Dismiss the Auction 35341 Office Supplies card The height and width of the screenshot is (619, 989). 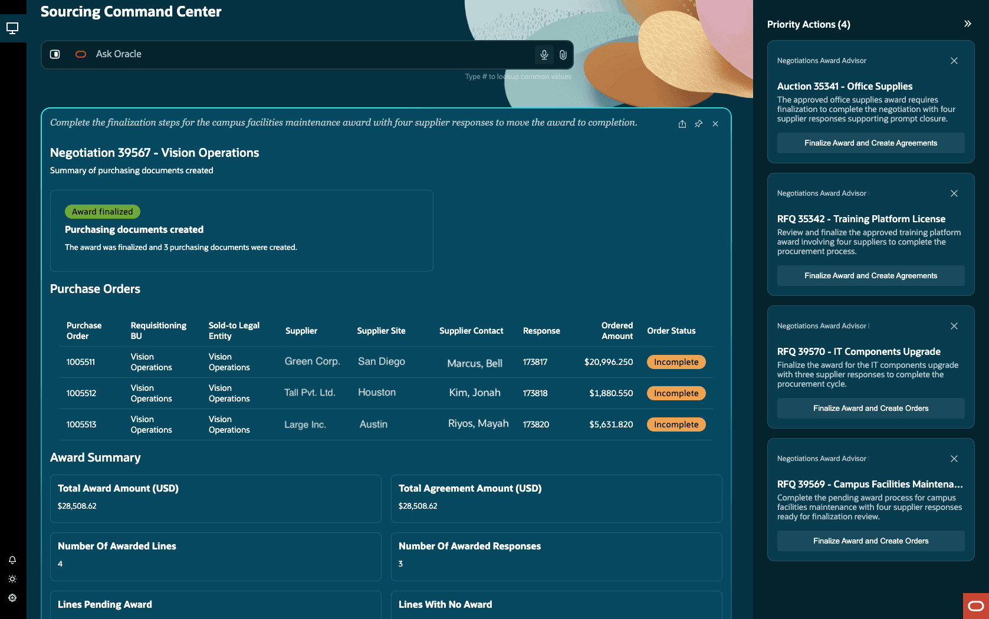point(954,61)
